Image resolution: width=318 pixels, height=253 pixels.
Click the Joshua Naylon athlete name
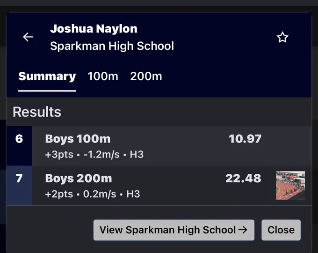pos(94,29)
